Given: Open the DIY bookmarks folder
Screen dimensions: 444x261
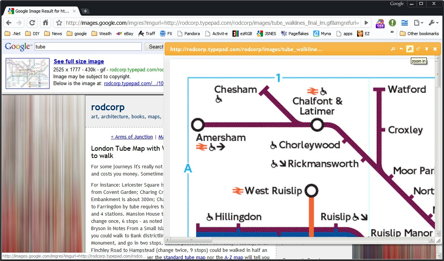Looking at the screenshot, I should [32, 34].
